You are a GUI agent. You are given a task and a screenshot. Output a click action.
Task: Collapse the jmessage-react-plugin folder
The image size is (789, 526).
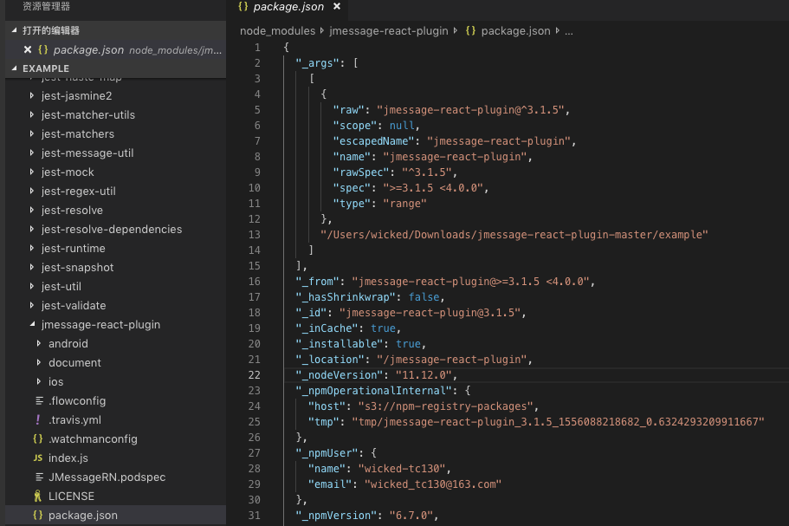click(x=32, y=325)
